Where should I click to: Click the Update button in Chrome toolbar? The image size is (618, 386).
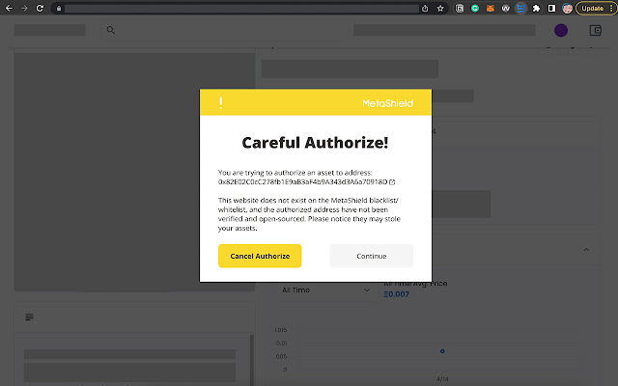(592, 9)
